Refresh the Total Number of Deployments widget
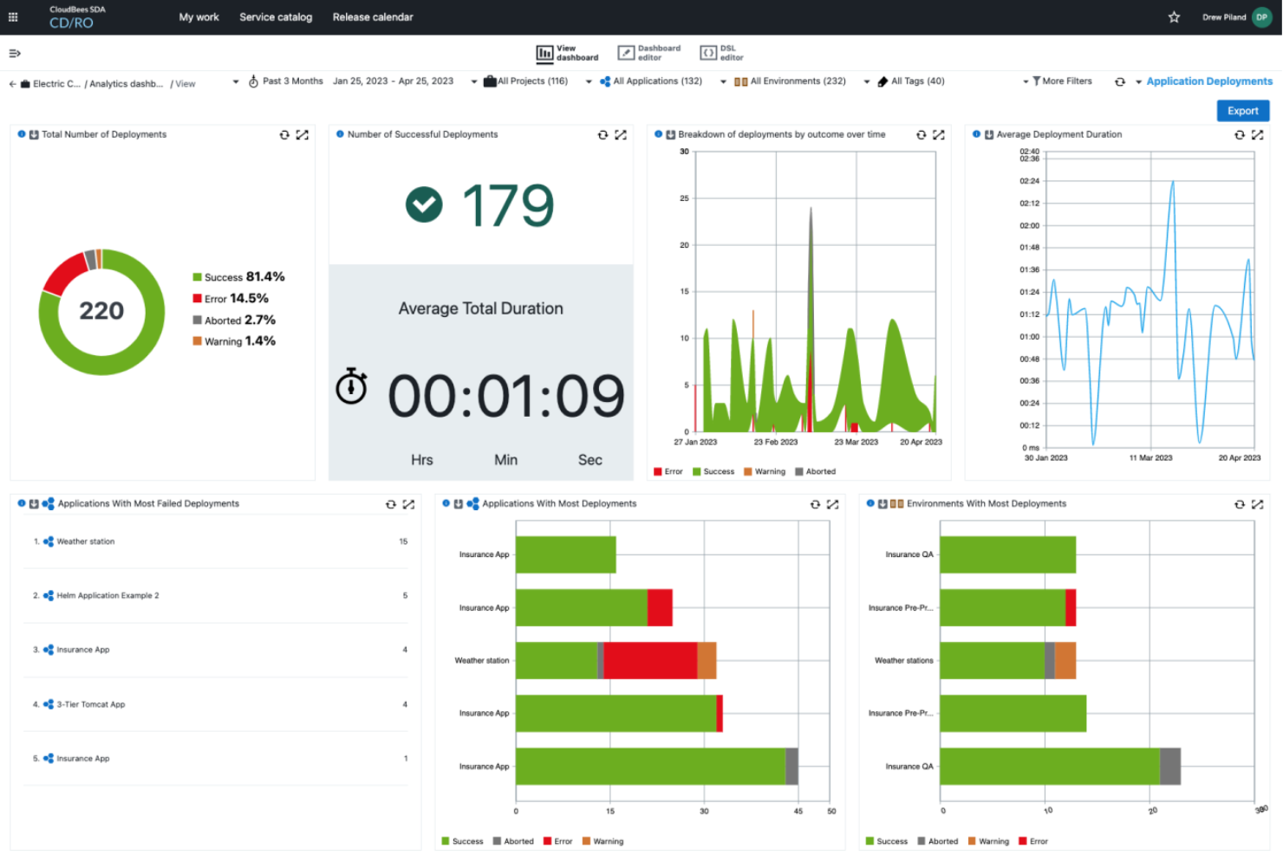Image resolution: width=1283 pixels, height=855 pixels. tap(284, 134)
